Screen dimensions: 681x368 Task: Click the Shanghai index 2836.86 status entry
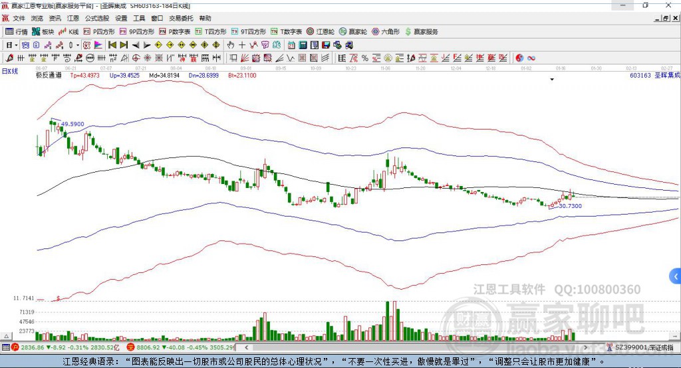click(65, 347)
